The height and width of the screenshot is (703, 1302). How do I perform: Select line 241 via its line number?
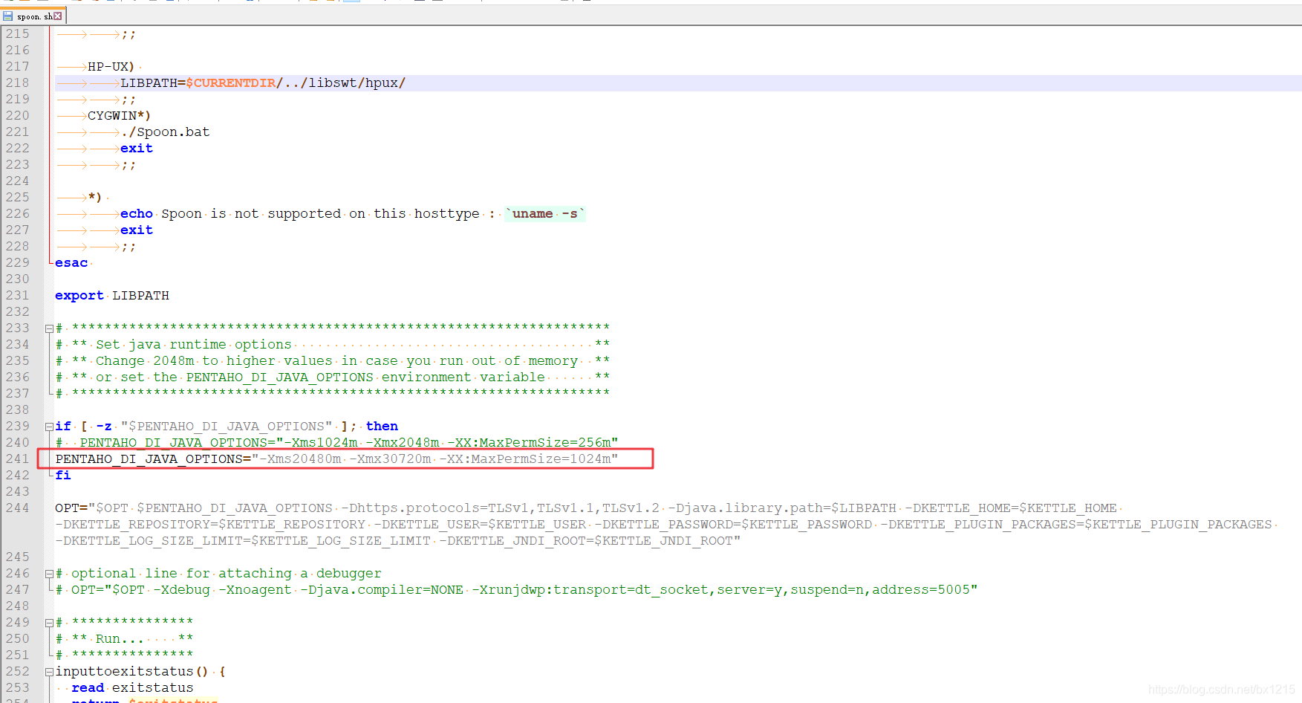tap(17, 459)
